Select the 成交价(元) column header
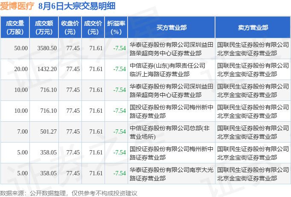 [93, 27]
